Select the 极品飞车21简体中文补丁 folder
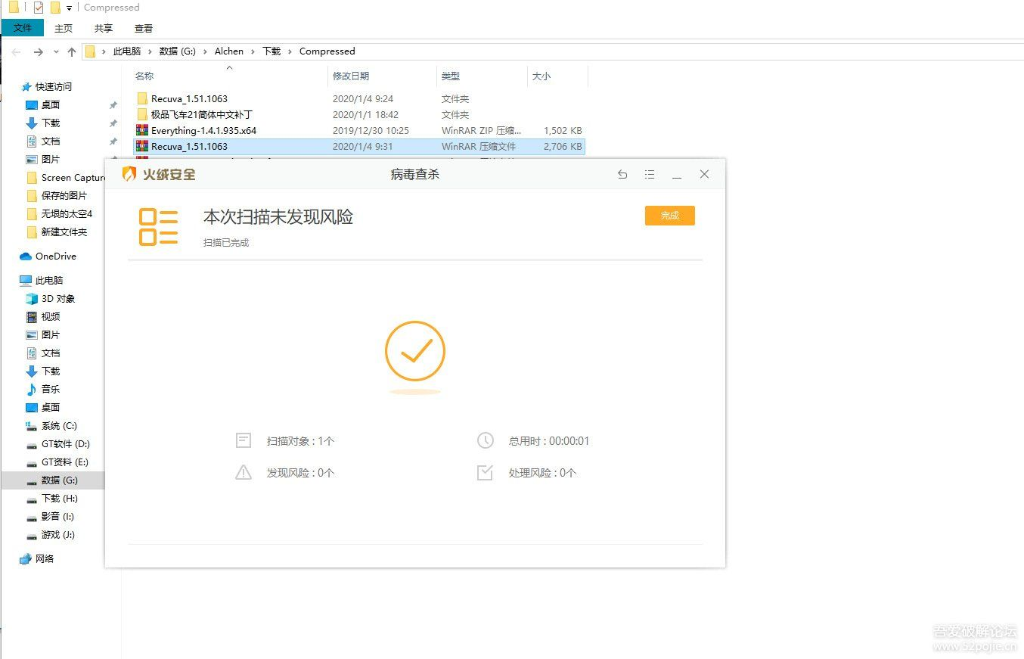Viewport: 1024px width, 659px height. pyautogui.click(x=359, y=115)
